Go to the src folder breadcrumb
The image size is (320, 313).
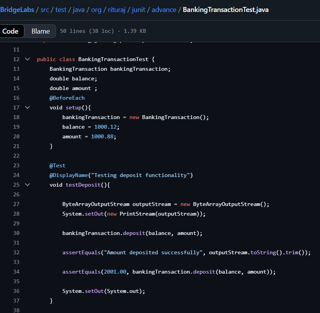(45, 10)
